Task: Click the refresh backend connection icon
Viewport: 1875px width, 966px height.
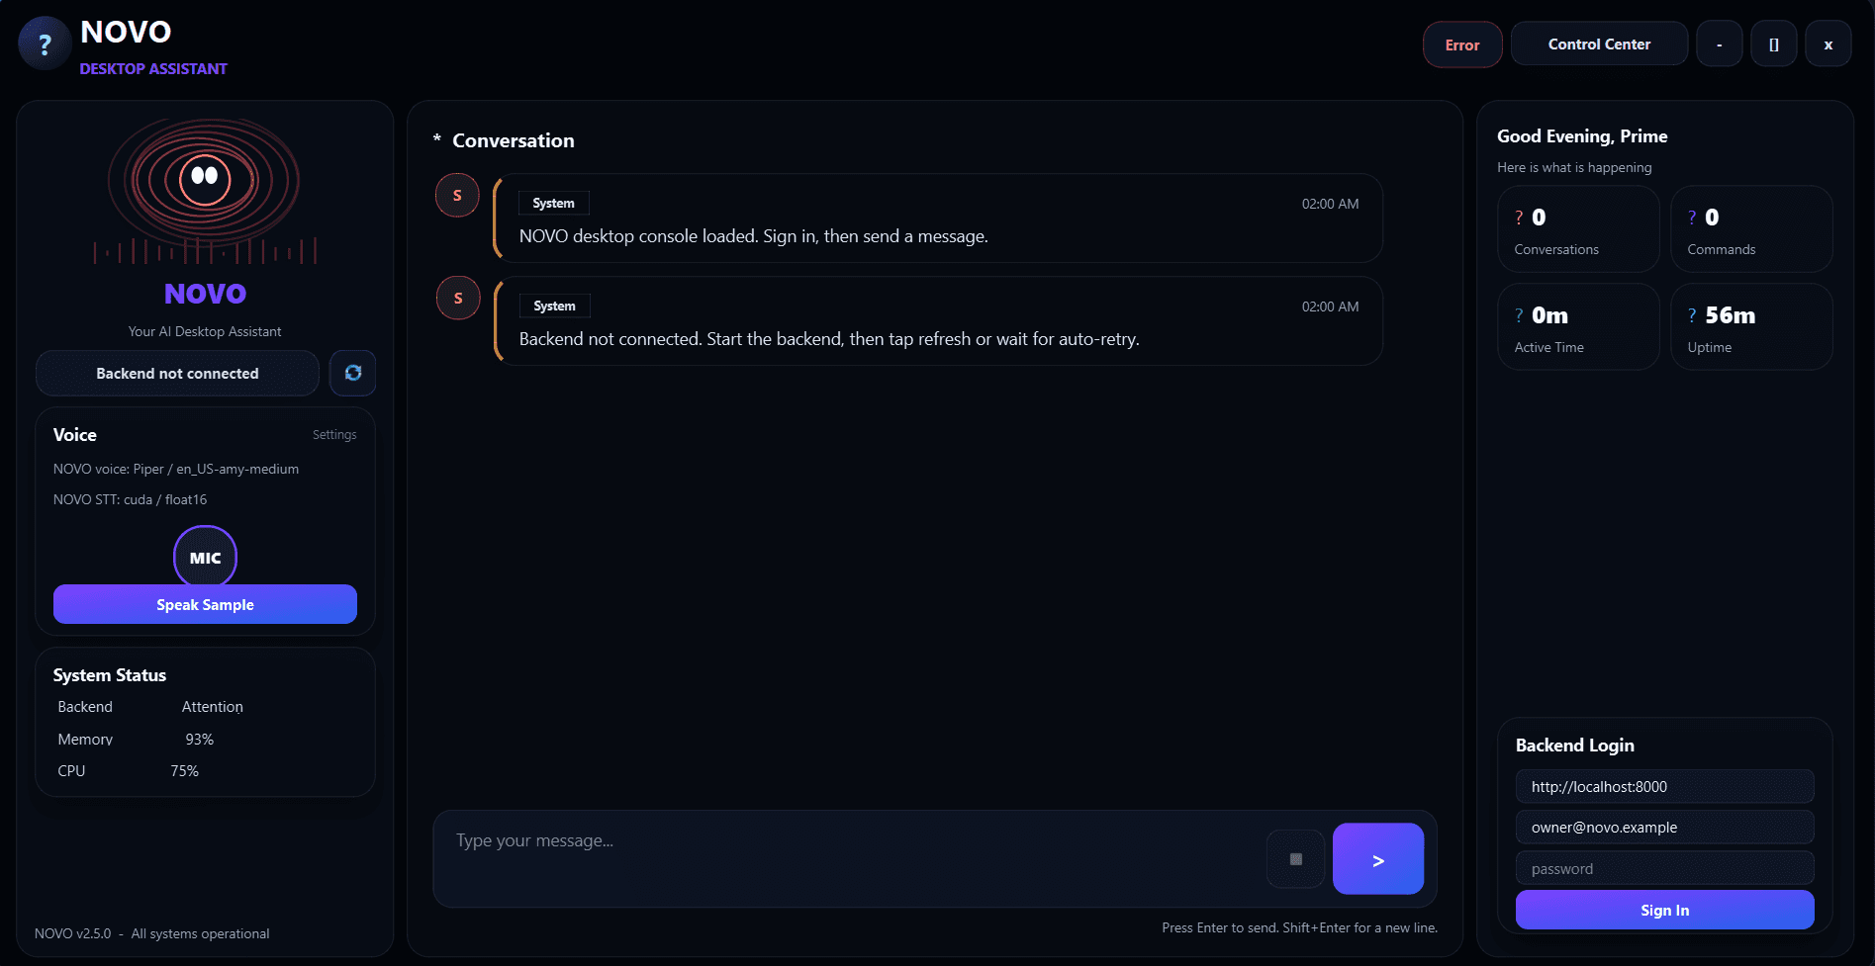Action: [353, 373]
